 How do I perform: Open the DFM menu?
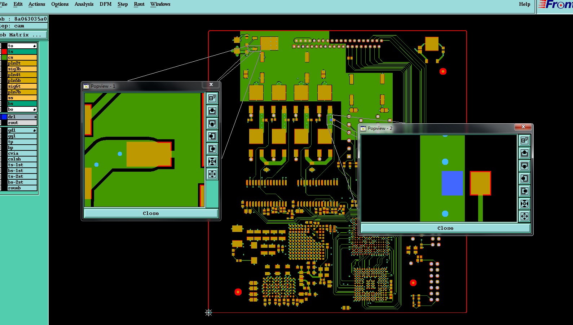tap(106, 4)
